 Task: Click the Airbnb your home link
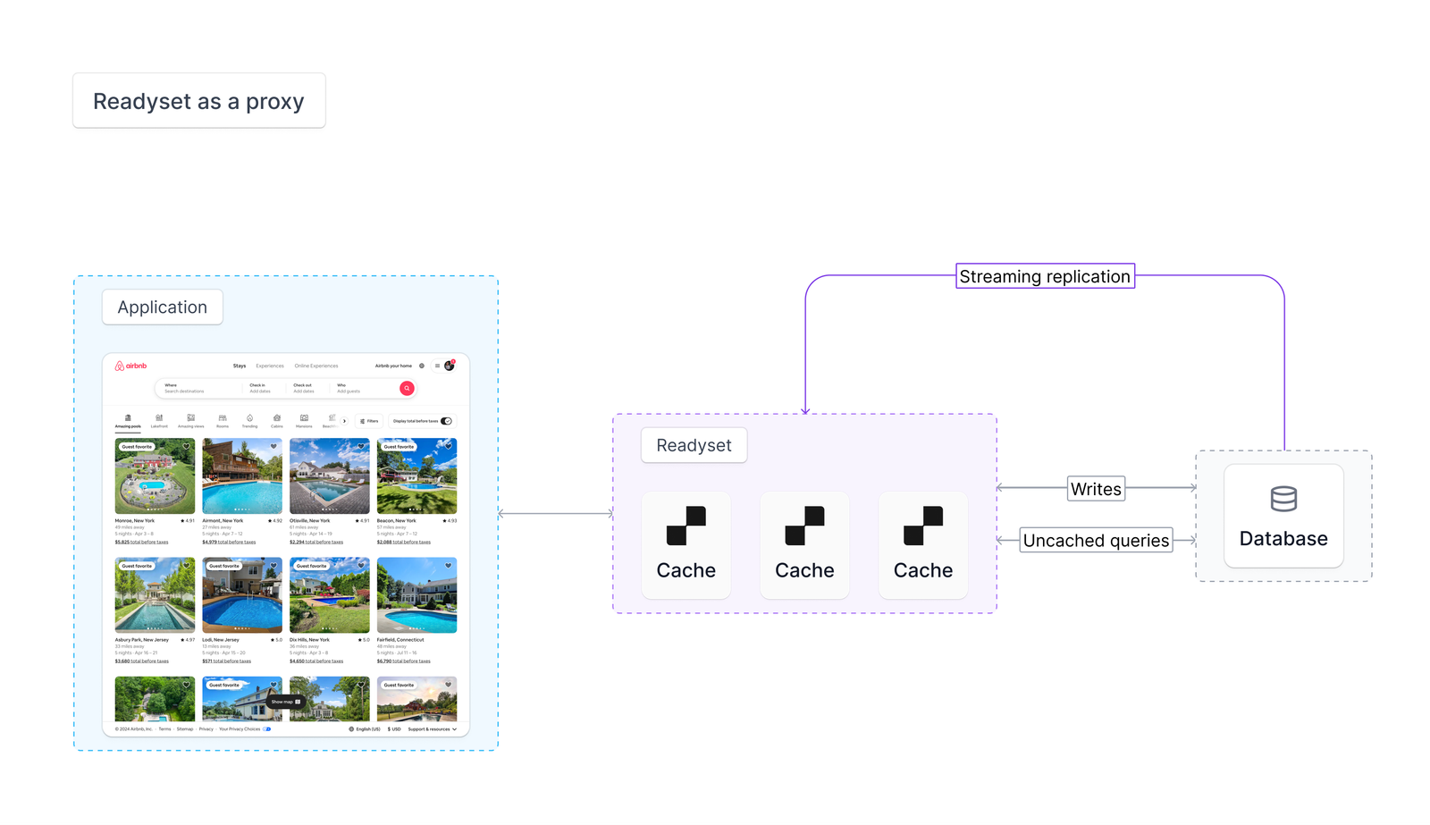click(393, 366)
